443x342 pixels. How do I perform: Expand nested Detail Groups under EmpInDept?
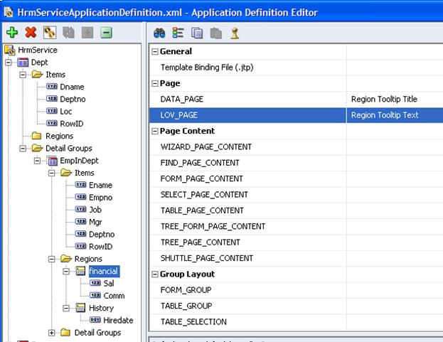click(x=52, y=333)
